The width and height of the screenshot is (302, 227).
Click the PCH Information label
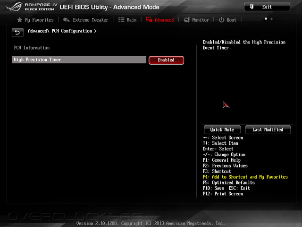pos(32,48)
